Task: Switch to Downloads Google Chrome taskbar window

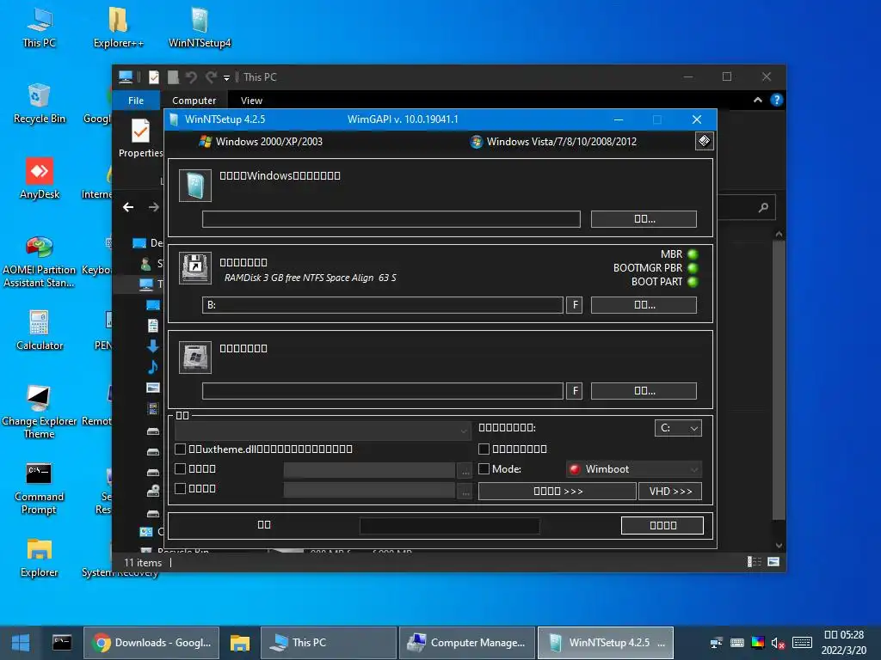Action: click(151, 643)
